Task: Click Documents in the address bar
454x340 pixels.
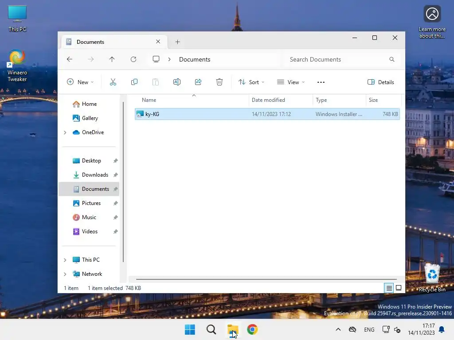Action: (195, 59)
